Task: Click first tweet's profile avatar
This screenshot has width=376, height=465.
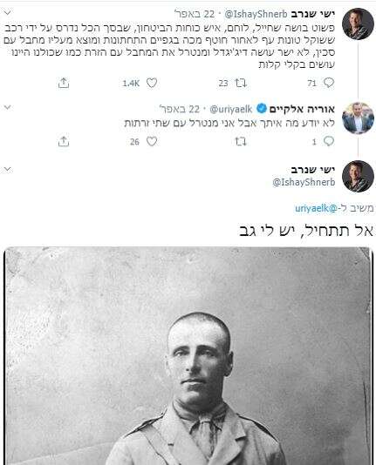Action: [x=358, y=24]
